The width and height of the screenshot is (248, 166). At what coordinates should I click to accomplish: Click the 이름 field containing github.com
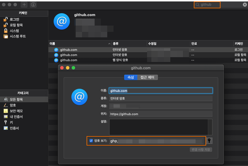(x=161, y=90)
